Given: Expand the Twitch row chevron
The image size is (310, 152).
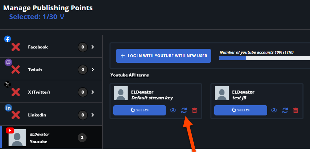Looking at the screenshot, I should [93, 69].
